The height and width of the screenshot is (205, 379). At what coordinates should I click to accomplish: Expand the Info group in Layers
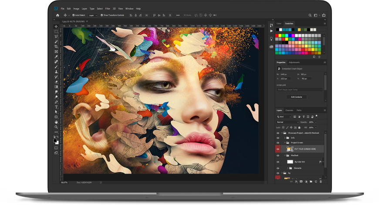tap(285, 138)
